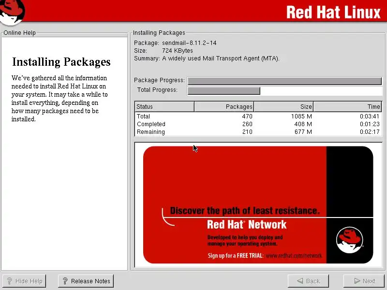This screenshot has height=290, width=387.
Task: Click the right arrow icon on Next
Action: point(357,281)
